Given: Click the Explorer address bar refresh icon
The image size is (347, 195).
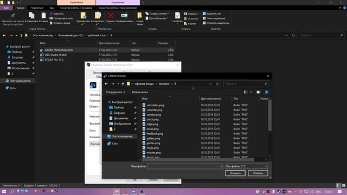Looking at the screenshot, I should (293, 35).
